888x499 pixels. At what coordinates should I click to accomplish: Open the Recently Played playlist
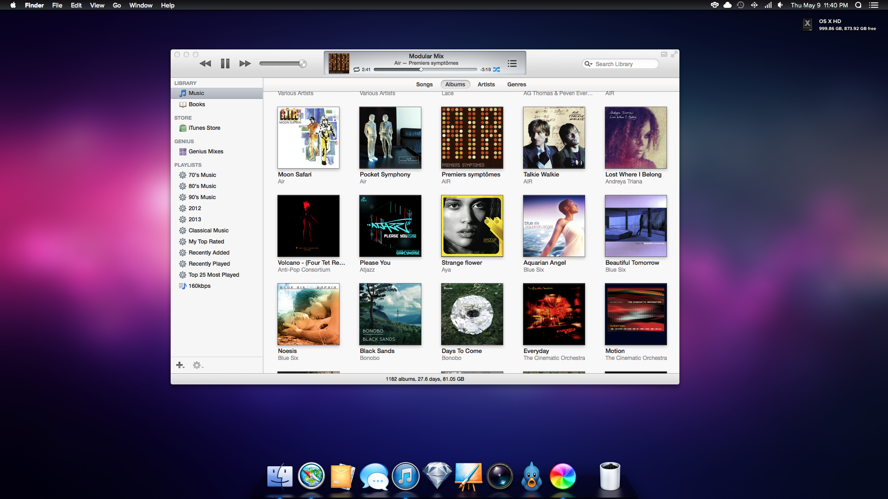[x=217, y=264]
